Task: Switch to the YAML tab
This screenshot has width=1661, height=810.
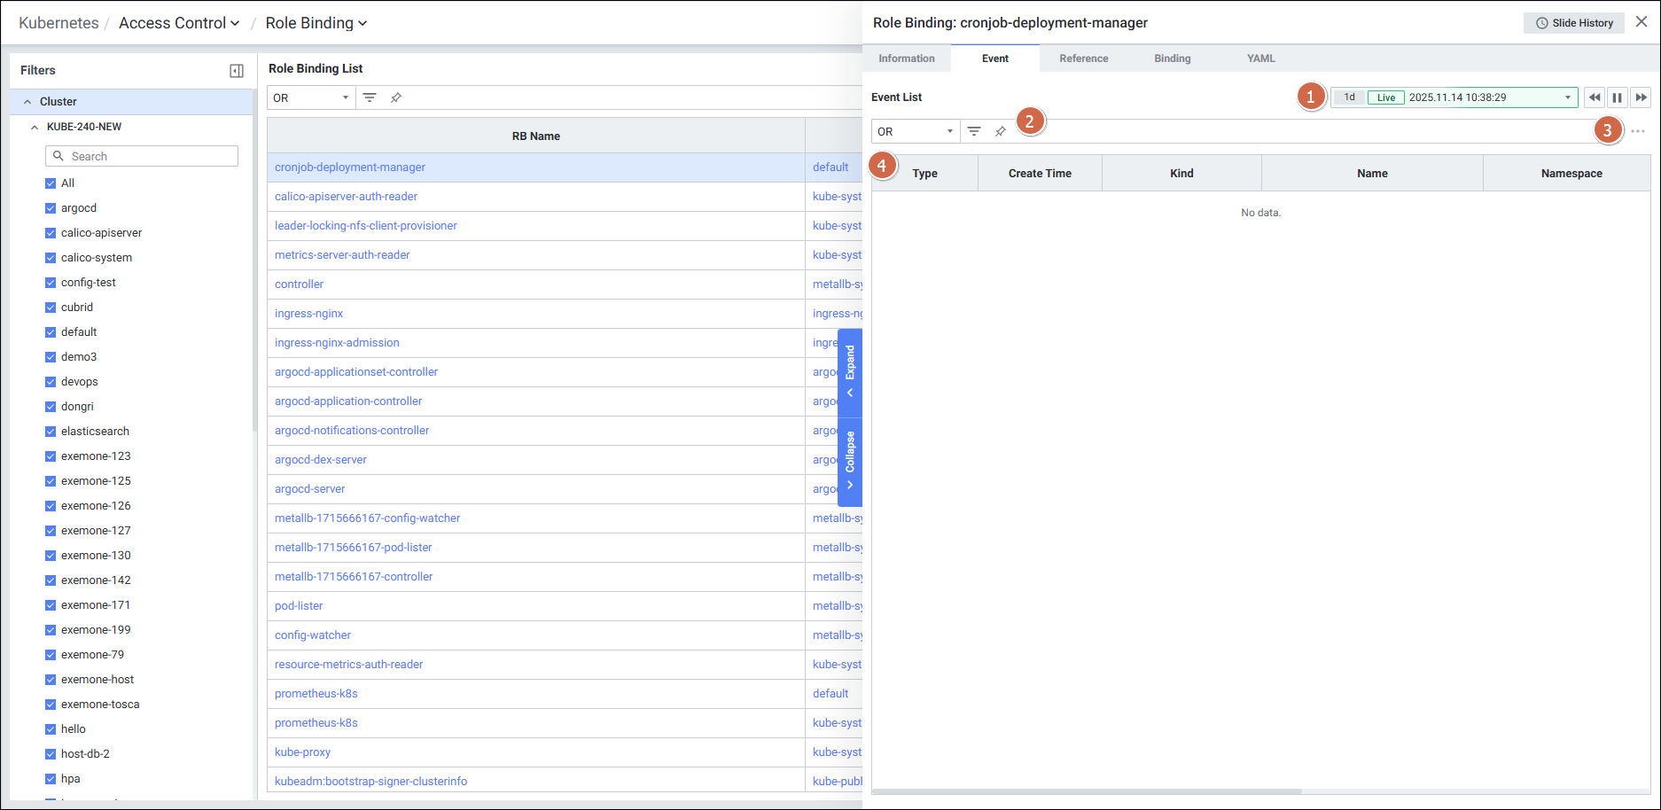Action: (x=1260, y=58)
